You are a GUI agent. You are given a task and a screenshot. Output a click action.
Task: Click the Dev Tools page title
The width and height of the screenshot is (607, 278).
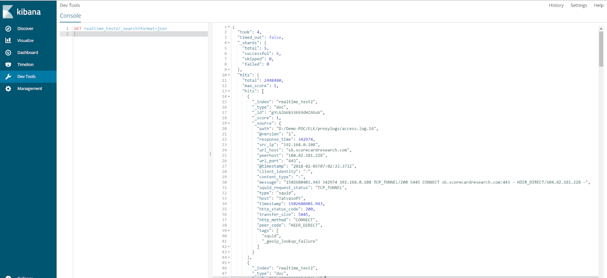[70, 5]
